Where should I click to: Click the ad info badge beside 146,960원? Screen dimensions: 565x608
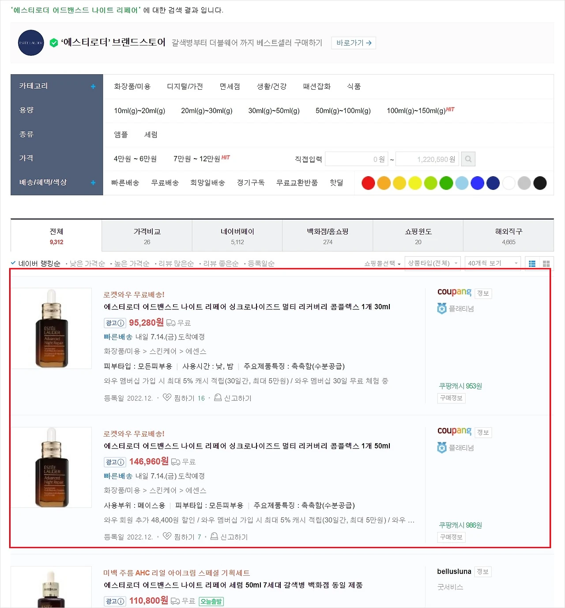(x=115, y=462)
